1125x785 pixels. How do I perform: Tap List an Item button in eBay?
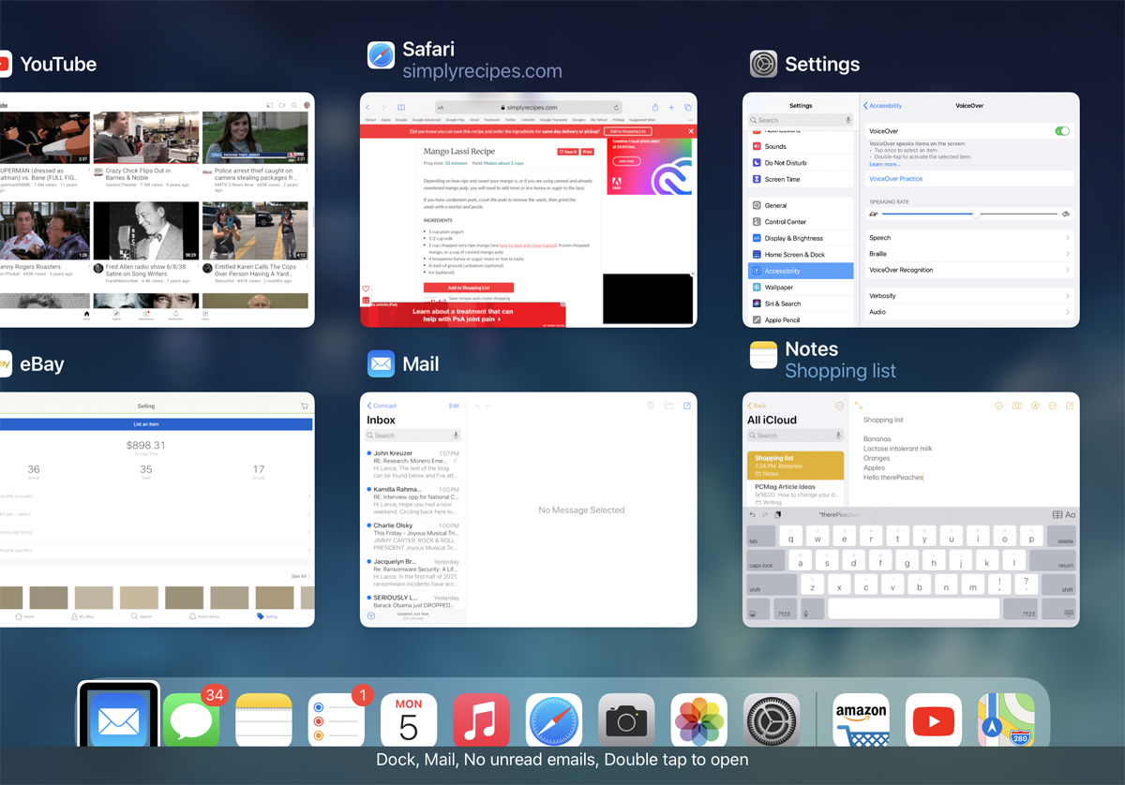[x=156, y=424]
